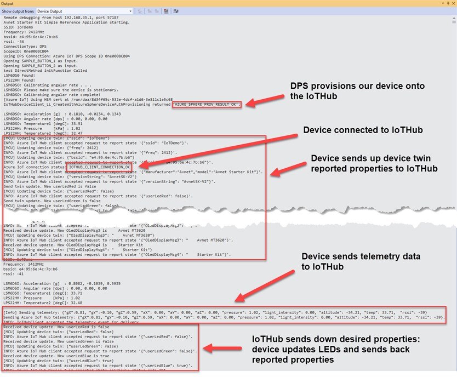Image resolution: width=457 pixels, height=377 pixels.
Task: Click 'Send twin update. New userLedRed is false'
Action: coord(50,186)
